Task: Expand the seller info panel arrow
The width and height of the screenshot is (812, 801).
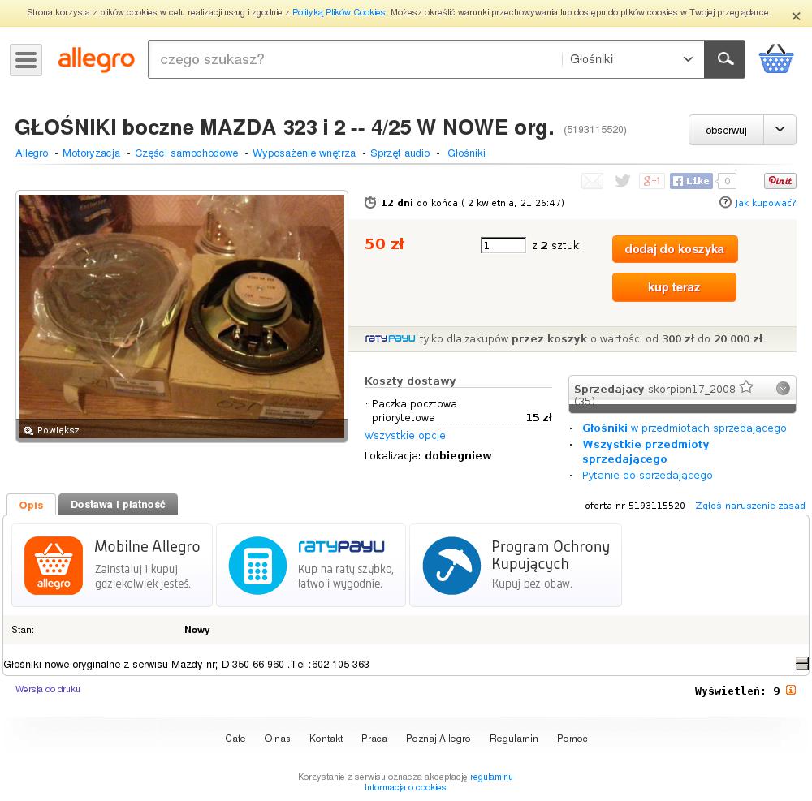Action: click(x=783, y=388)
